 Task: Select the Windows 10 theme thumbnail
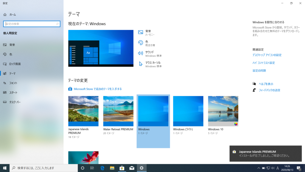click(223, 111)
